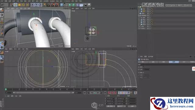Click the B rotation coordinate field
The width and height of the screenshot is (195, 110).
(132, 104)
